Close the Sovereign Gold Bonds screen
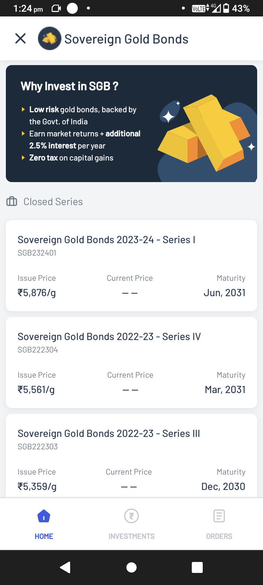Screen dimensions: 263x585 [20, 38]
